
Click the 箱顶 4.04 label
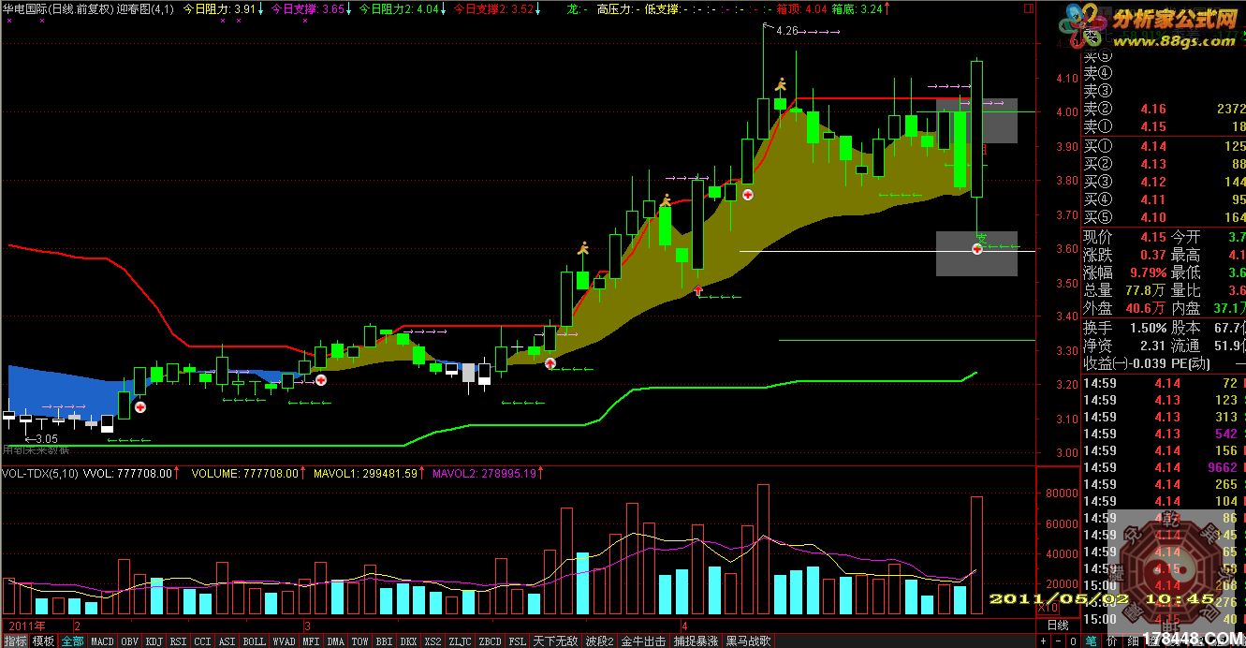pyautogui.click(x=802, y=8)
